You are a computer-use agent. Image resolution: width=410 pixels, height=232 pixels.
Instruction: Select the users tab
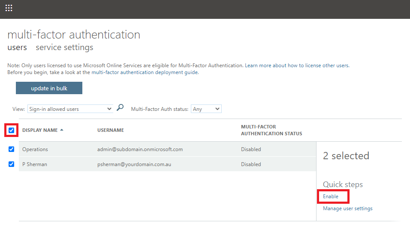point(17,47)
